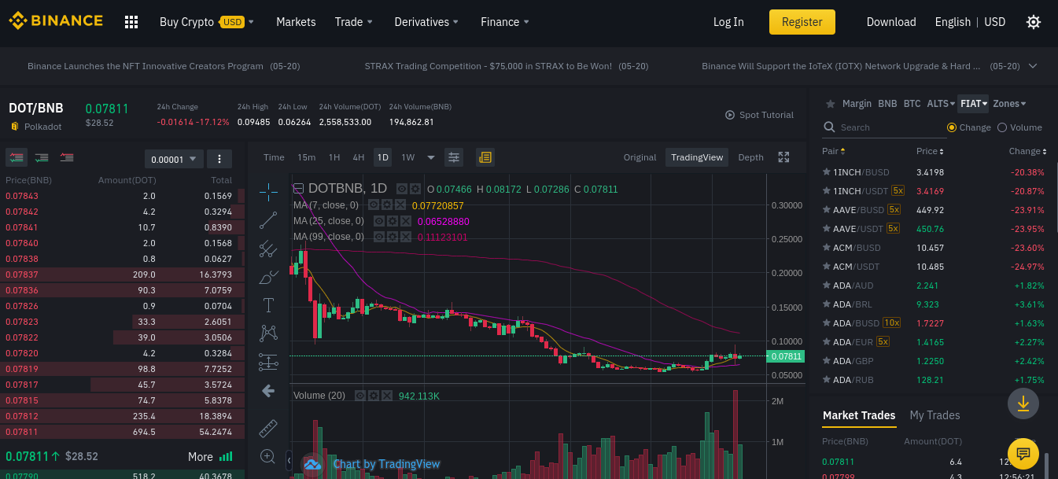Collapse the DOTBNB legend box
This screenshot has height=479, width=1058.
pyautogui.click(x=298, y=189)
